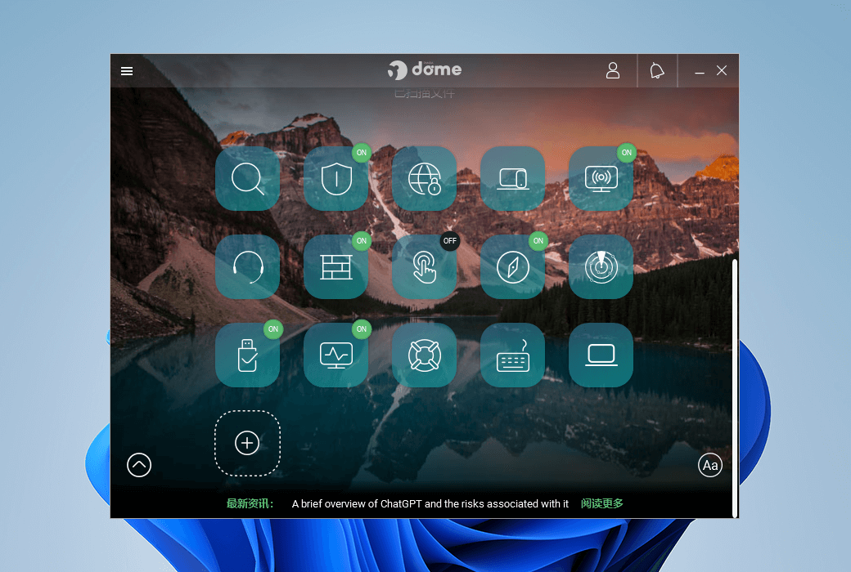This screenshot has height=572, width=851.
Task: Open the radar target tile
Action: coord(601,267)
